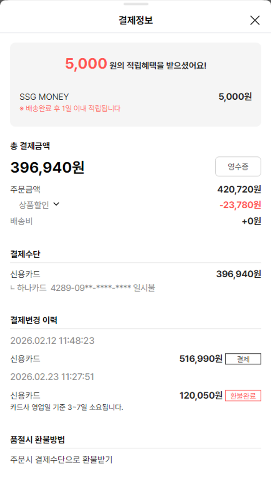Viewport: 271px width, 503px height.
Task: Click 주문시 결제수단으로 환불받기 option
Action: click(x=61, y=460)
